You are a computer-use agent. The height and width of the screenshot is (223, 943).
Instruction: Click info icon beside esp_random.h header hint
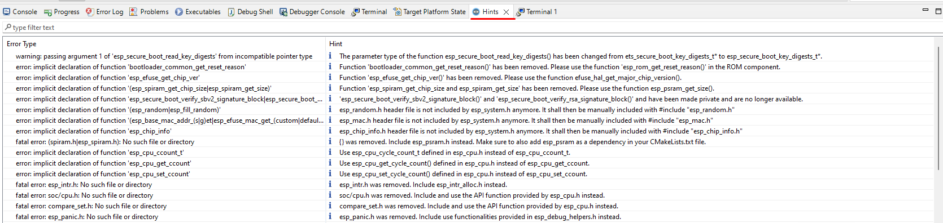330,109
